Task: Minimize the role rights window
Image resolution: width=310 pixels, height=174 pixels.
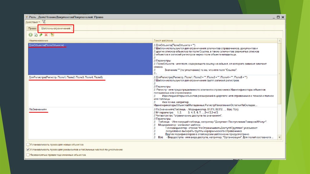Action: (274, 17)
